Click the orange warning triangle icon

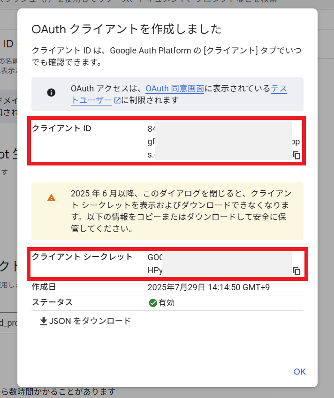(x=51, y=198)
